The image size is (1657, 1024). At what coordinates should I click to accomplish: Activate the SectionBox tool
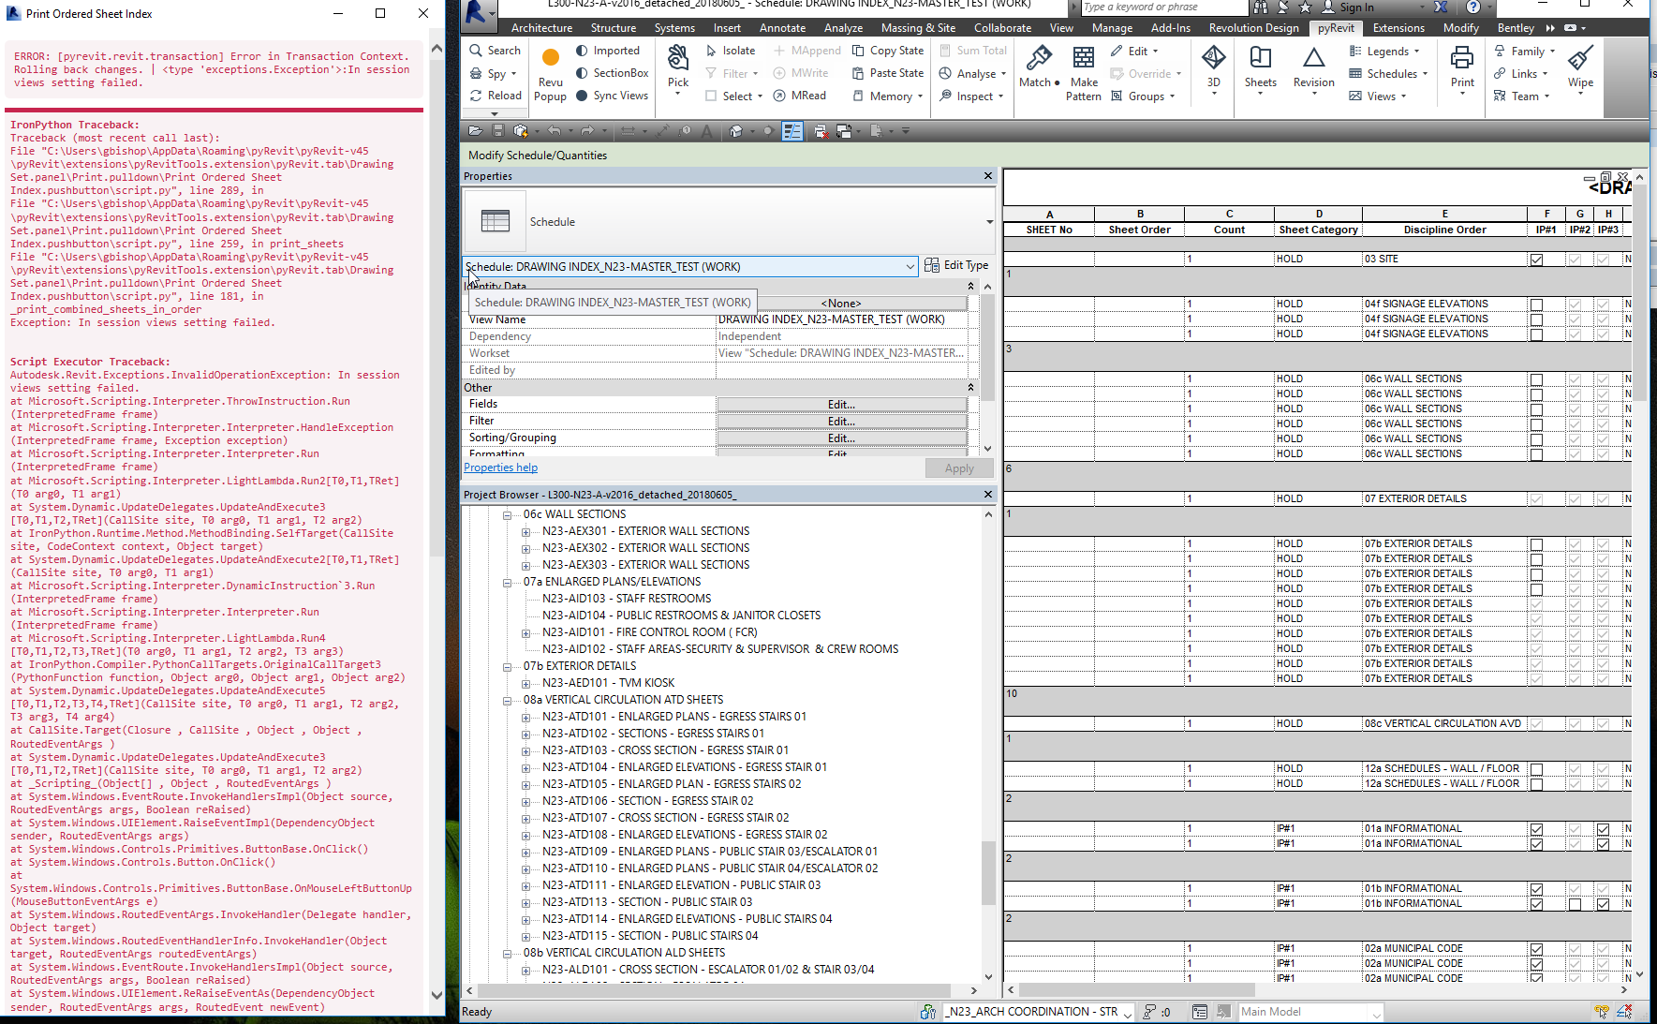[612, 73]
